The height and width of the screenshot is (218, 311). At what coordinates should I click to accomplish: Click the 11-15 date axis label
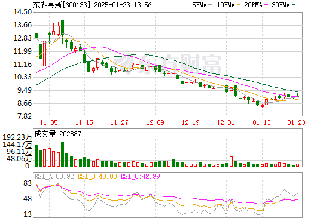point(84,122)
